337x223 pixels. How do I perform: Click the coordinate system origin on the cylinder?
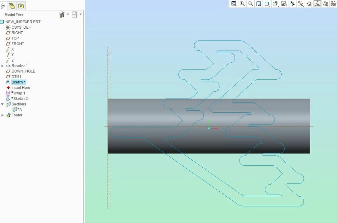pyautogui.click(x=209, y=129)
